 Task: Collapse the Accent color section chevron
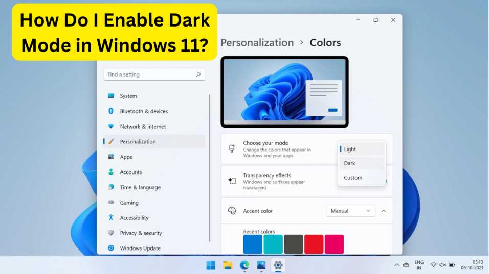point(384,211)
